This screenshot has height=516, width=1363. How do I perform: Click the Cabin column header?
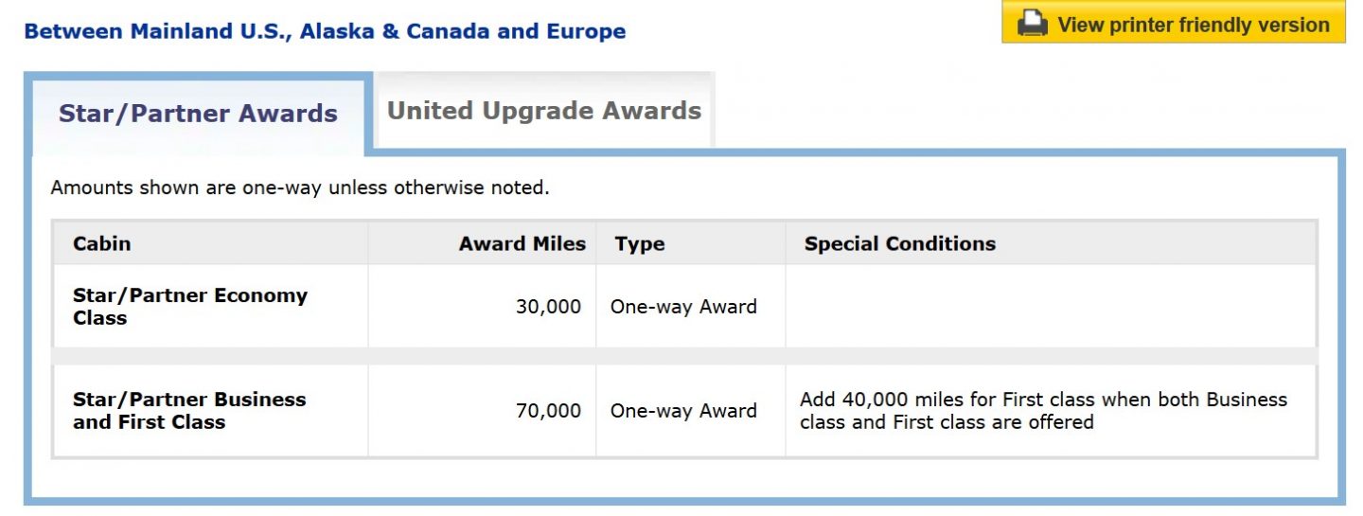click(x=102, y=243)
